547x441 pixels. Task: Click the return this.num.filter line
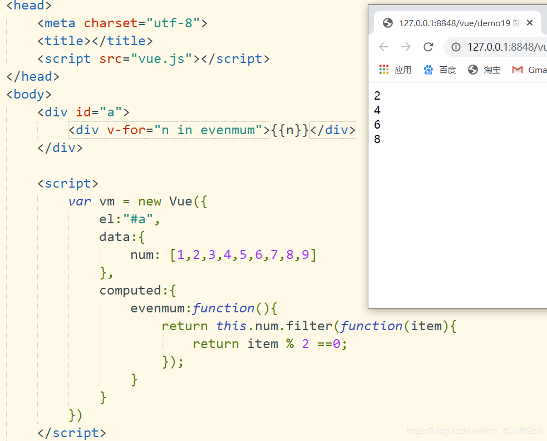click(309, 326)
